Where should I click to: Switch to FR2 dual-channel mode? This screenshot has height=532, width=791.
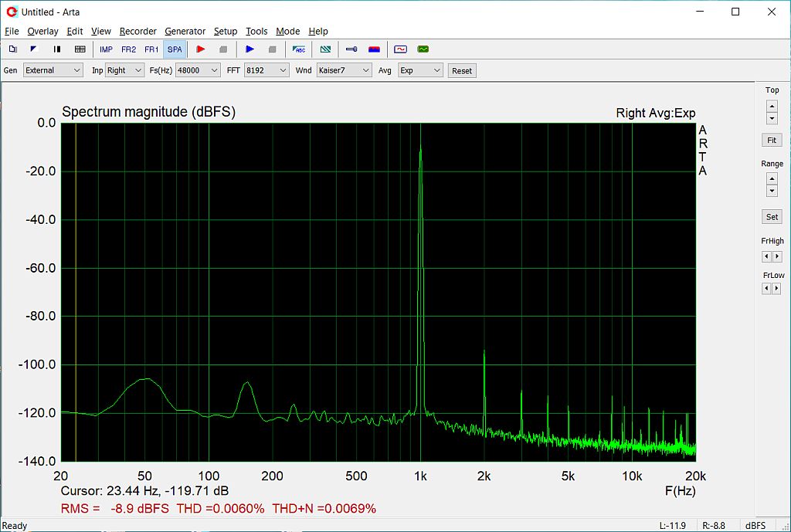click(129, 49)
